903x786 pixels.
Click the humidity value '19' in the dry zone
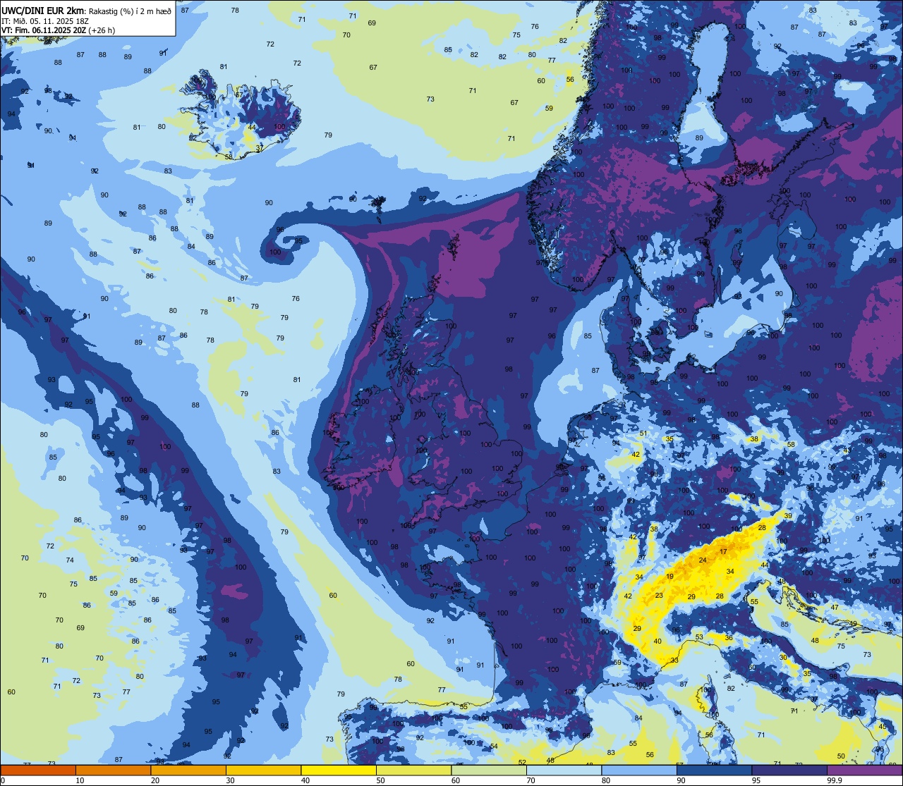point(669,577)
